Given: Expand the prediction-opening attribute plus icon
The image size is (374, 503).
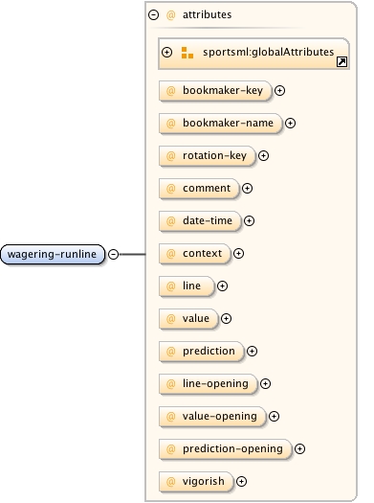Looking at the screenshot, I should pos(299,448).
